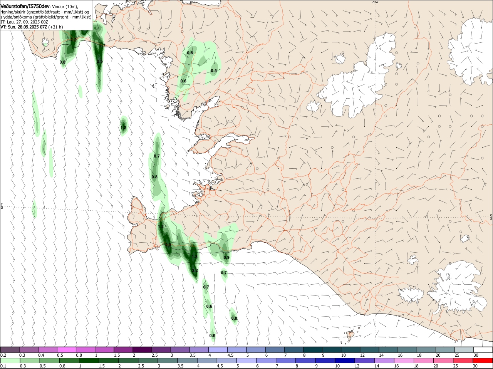This screenshot has width=493, height=369.
Task: Click the Veðurstofan/IS750dev title text
Action: [25, 6]
